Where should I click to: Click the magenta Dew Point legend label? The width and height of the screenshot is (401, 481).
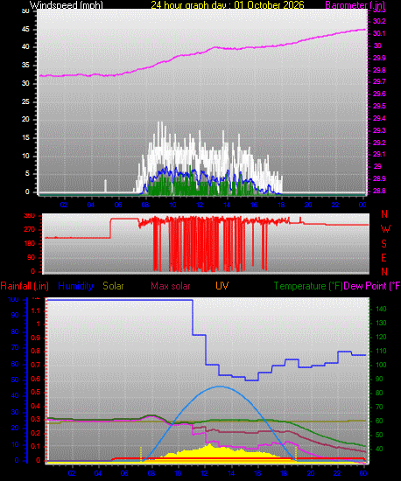point(372,286)
